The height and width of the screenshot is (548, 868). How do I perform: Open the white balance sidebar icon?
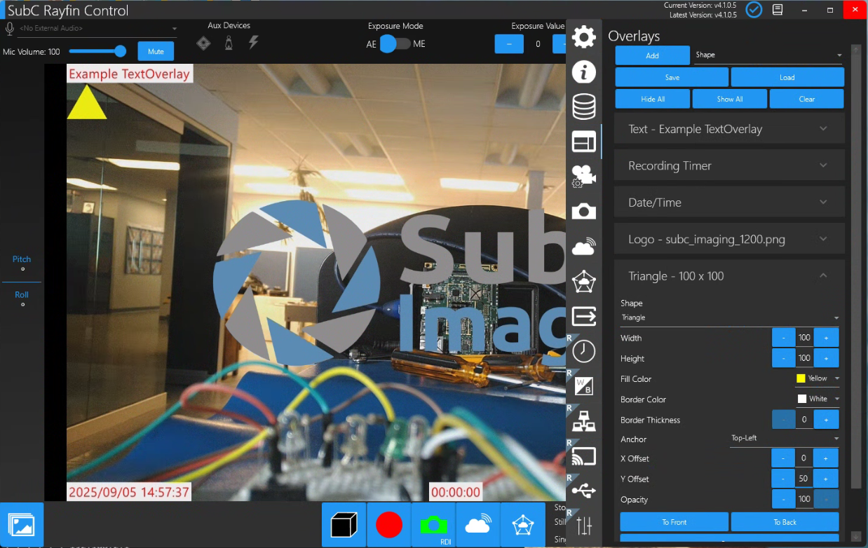pos(583,385)
